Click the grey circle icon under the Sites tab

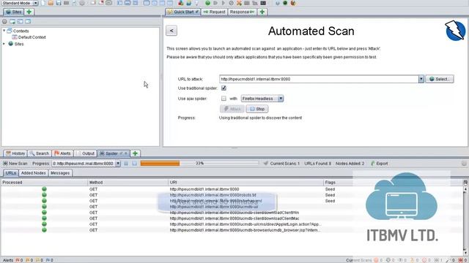[x=4, y=21]
